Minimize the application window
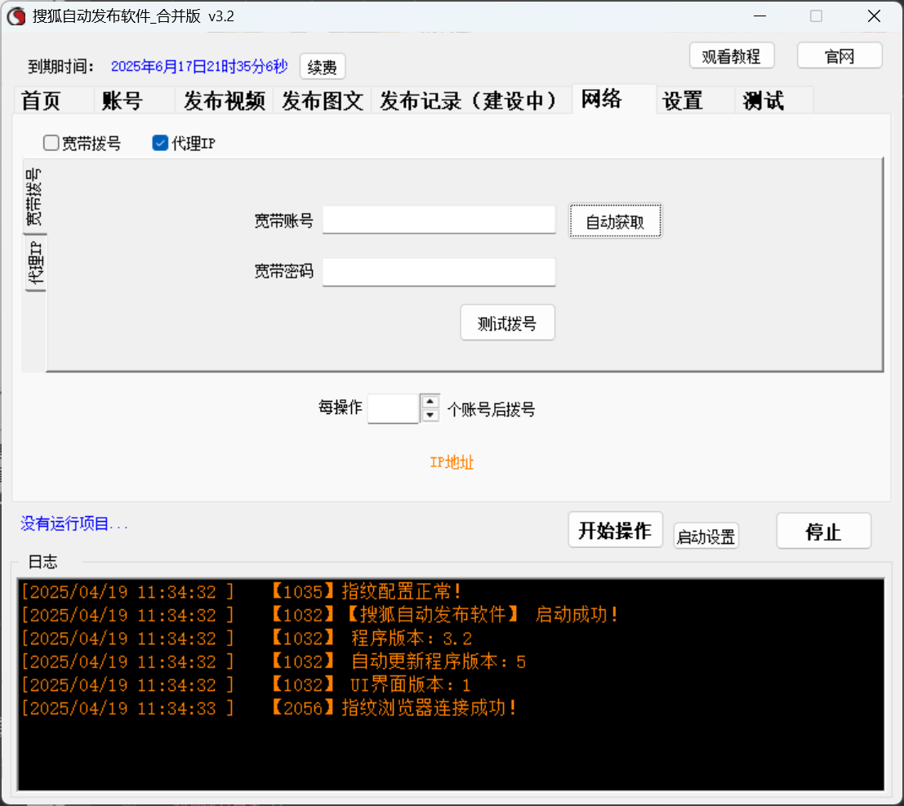Screen dimensions: 904x806 click(760, 16)
